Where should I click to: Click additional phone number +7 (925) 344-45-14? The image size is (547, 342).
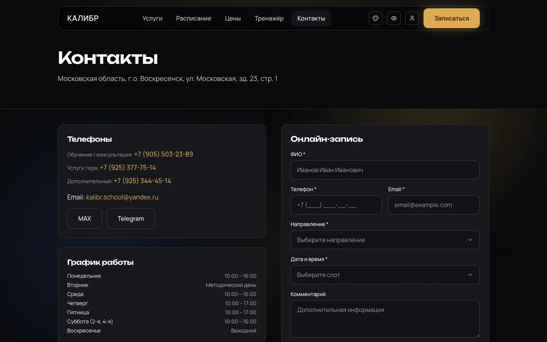pos(142,181)
